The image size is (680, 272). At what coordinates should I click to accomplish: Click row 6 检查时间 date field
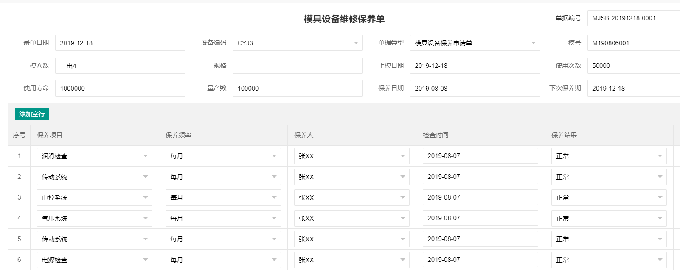480,260
